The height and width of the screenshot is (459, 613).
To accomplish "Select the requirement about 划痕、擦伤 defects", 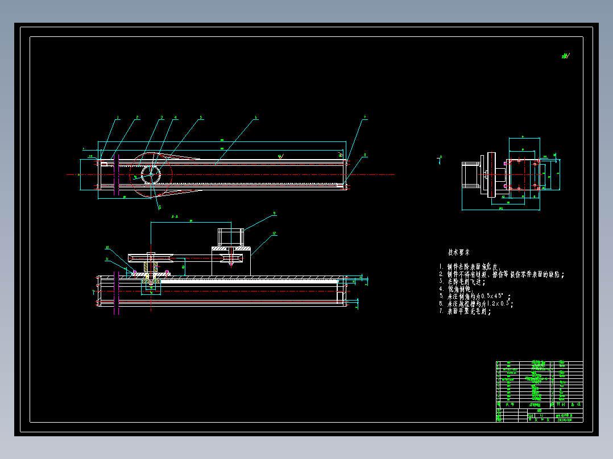I will pos(502,274).
